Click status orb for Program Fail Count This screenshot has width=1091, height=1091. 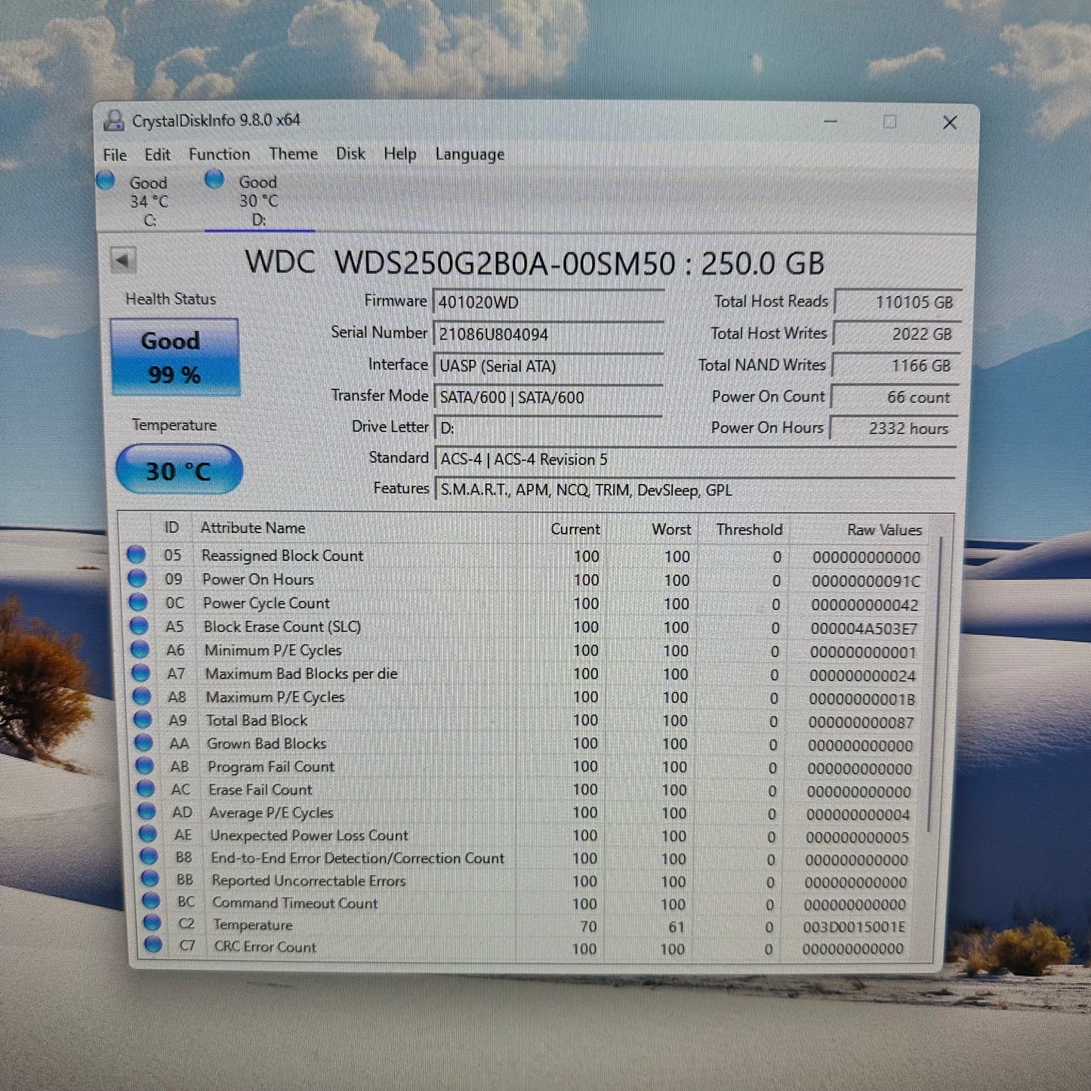144,766
